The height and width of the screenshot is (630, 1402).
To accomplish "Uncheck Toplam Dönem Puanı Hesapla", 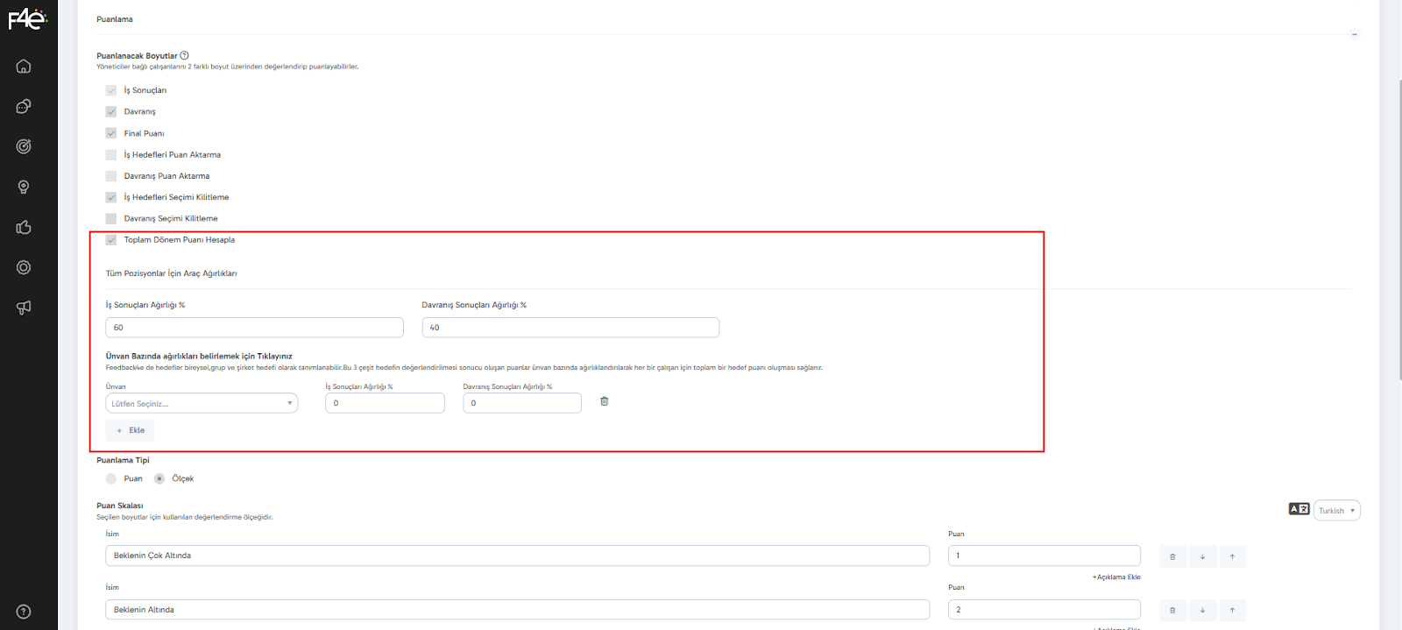I will (x=111, y=240).
